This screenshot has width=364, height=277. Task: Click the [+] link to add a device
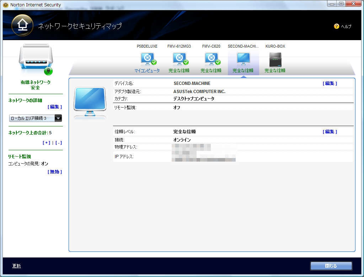46,143
